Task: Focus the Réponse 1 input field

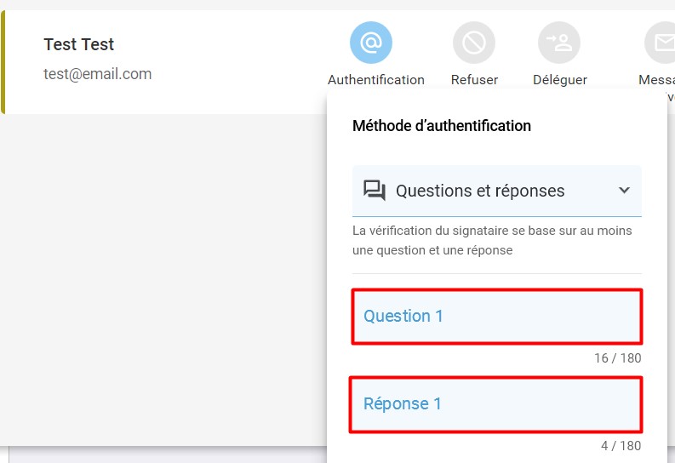Action: pyautogui.click(x=496, y=404)
